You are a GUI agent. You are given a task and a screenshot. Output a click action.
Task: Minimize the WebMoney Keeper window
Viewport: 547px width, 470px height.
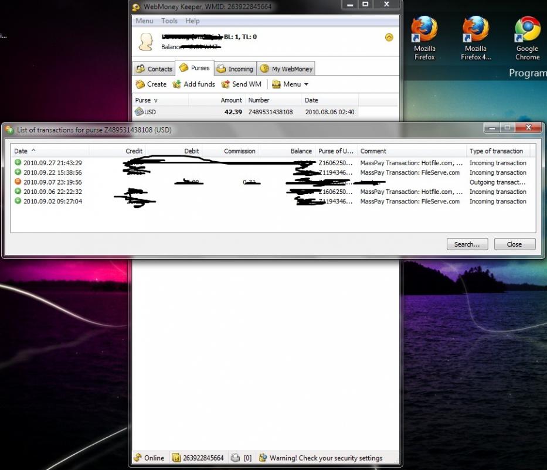350,5
